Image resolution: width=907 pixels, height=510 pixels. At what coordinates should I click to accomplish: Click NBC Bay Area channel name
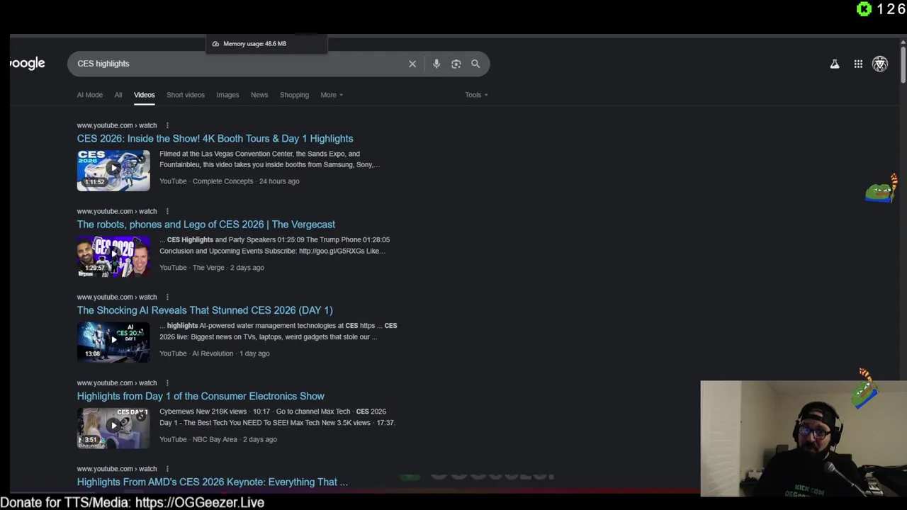coord(215,439)
